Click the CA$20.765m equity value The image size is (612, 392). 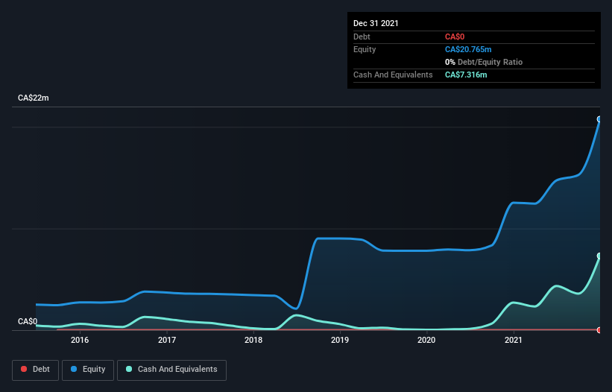click(x=468, y=49)
